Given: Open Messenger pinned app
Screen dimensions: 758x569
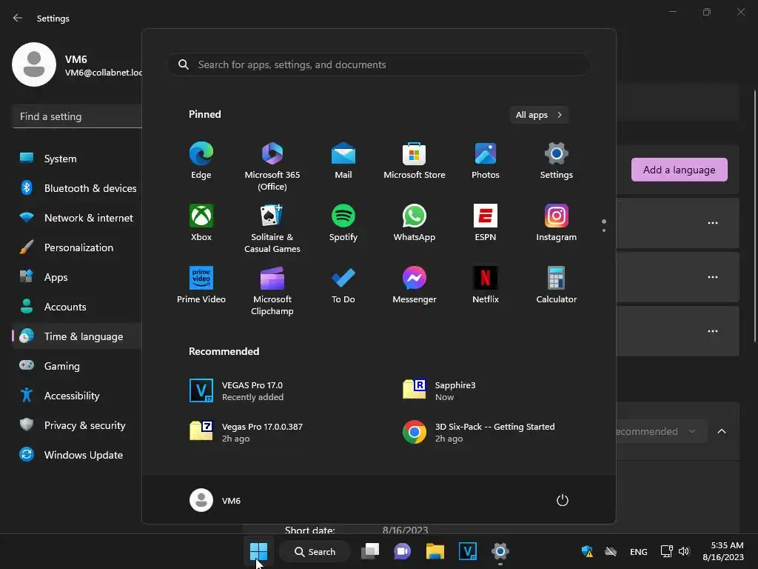Looking at the screenshot, I should [x=415, y=285].
